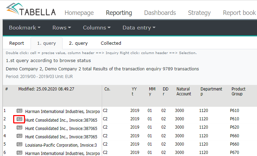Click product group P660 in row 4
This screenshot has width=257, height=156.
pos(234,136)
